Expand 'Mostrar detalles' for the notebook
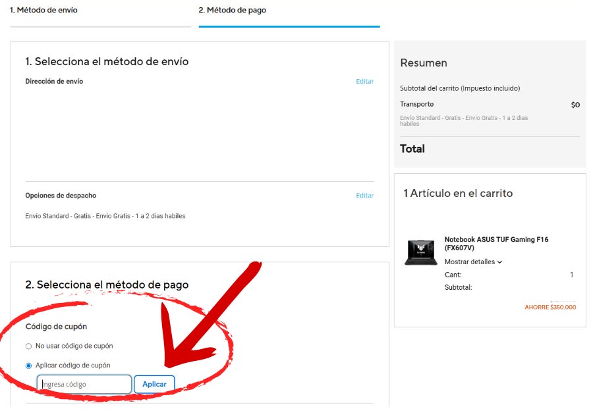Image resolution: width=593 pixels, height=411 pixels. 473,261
